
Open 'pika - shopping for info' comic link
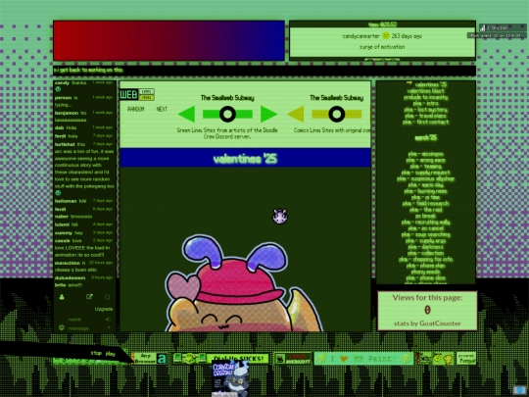point(426,259)
